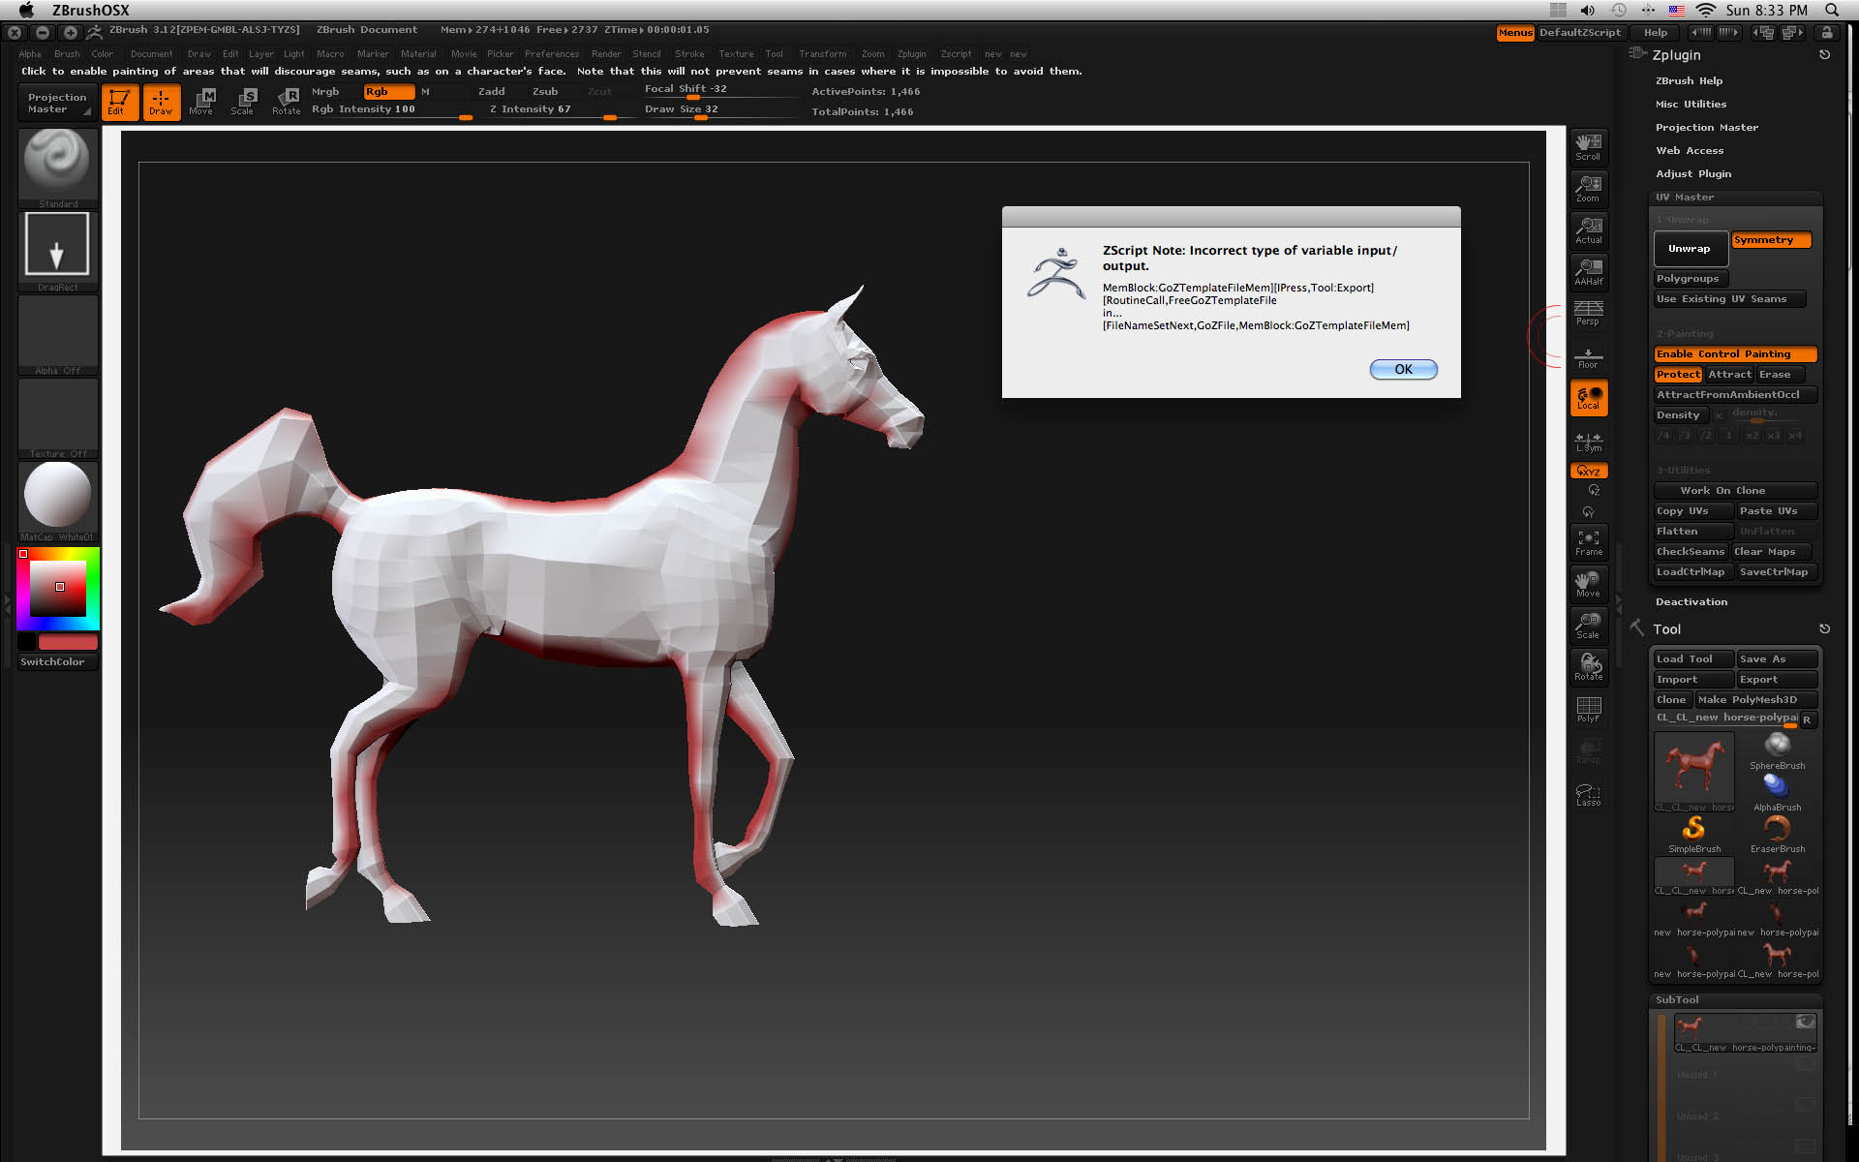Set canvas to Actual size
1859x1162 pixels.
coord(1588,229)
